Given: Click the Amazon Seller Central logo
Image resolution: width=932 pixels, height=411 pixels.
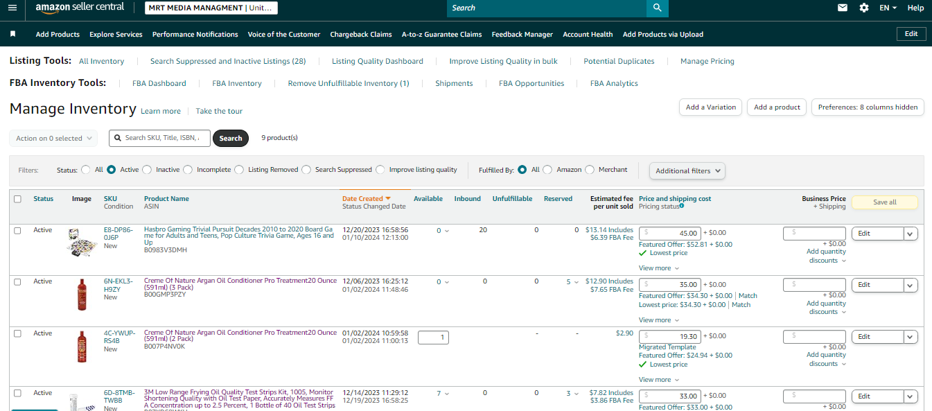Looking at the screenshot, I should click(x=80, y=8).
